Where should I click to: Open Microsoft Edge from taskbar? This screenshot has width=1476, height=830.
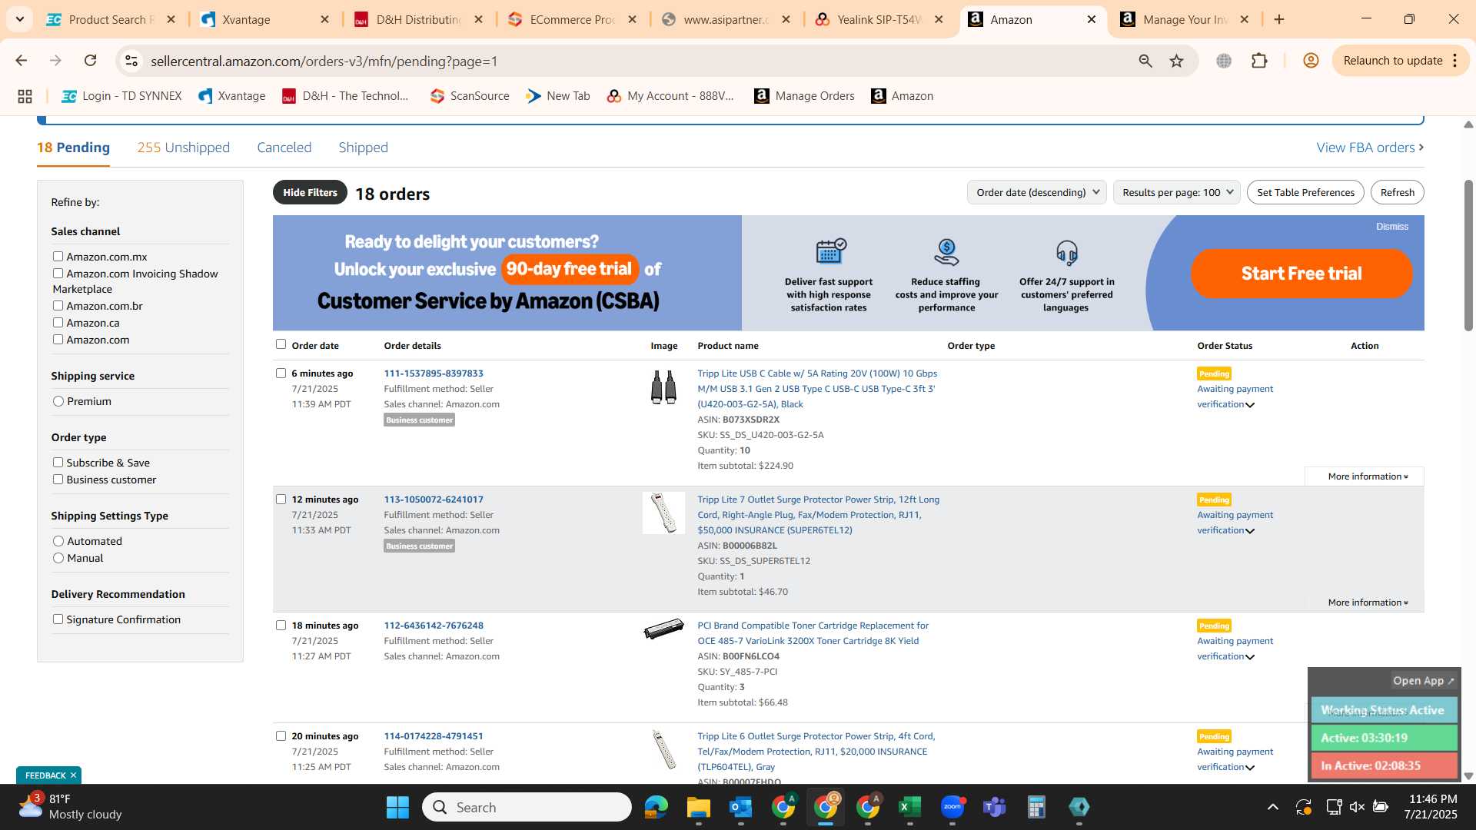tap(656, 807)
